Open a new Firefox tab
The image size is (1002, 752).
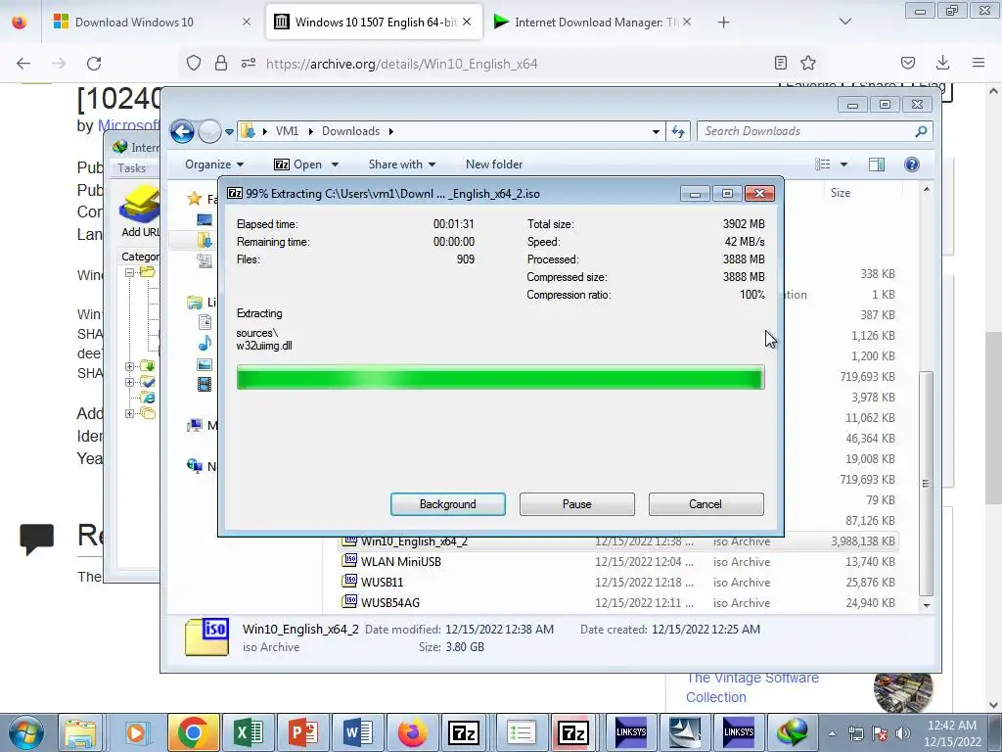723,23
